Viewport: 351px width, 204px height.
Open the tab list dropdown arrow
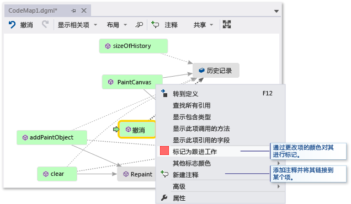click(x=276, y=11)
